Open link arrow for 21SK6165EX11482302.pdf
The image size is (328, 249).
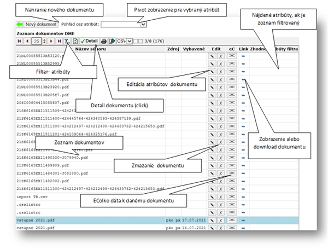[243, 181]
